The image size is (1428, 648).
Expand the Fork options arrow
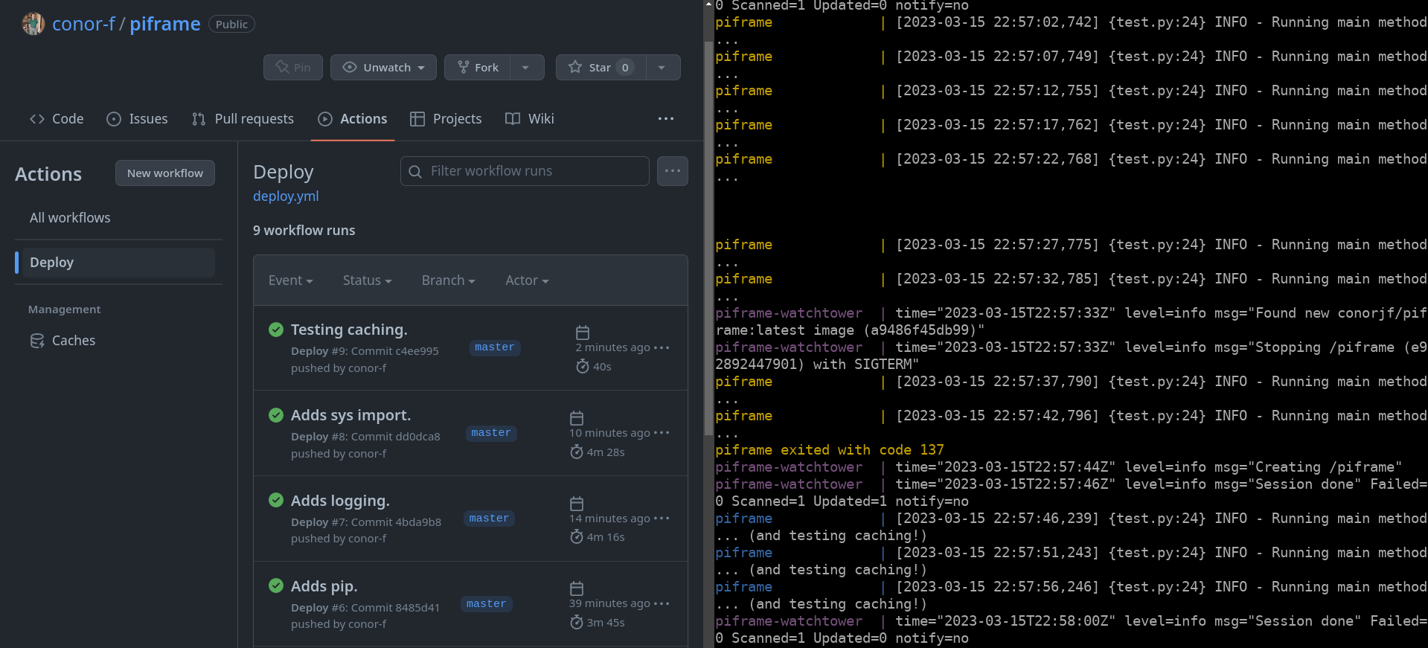tap(526, 67)
